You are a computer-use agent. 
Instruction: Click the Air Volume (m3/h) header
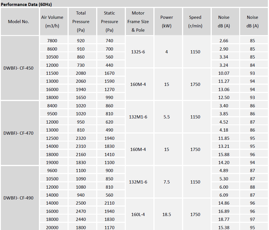coord(52,22)
